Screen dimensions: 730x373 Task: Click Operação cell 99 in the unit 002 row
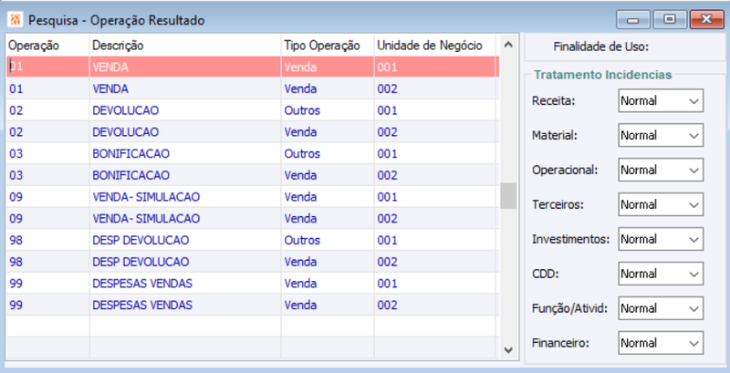click(47, 306)
